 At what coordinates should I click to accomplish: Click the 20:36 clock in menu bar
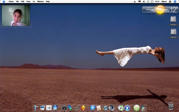click(x=157, y=1)
